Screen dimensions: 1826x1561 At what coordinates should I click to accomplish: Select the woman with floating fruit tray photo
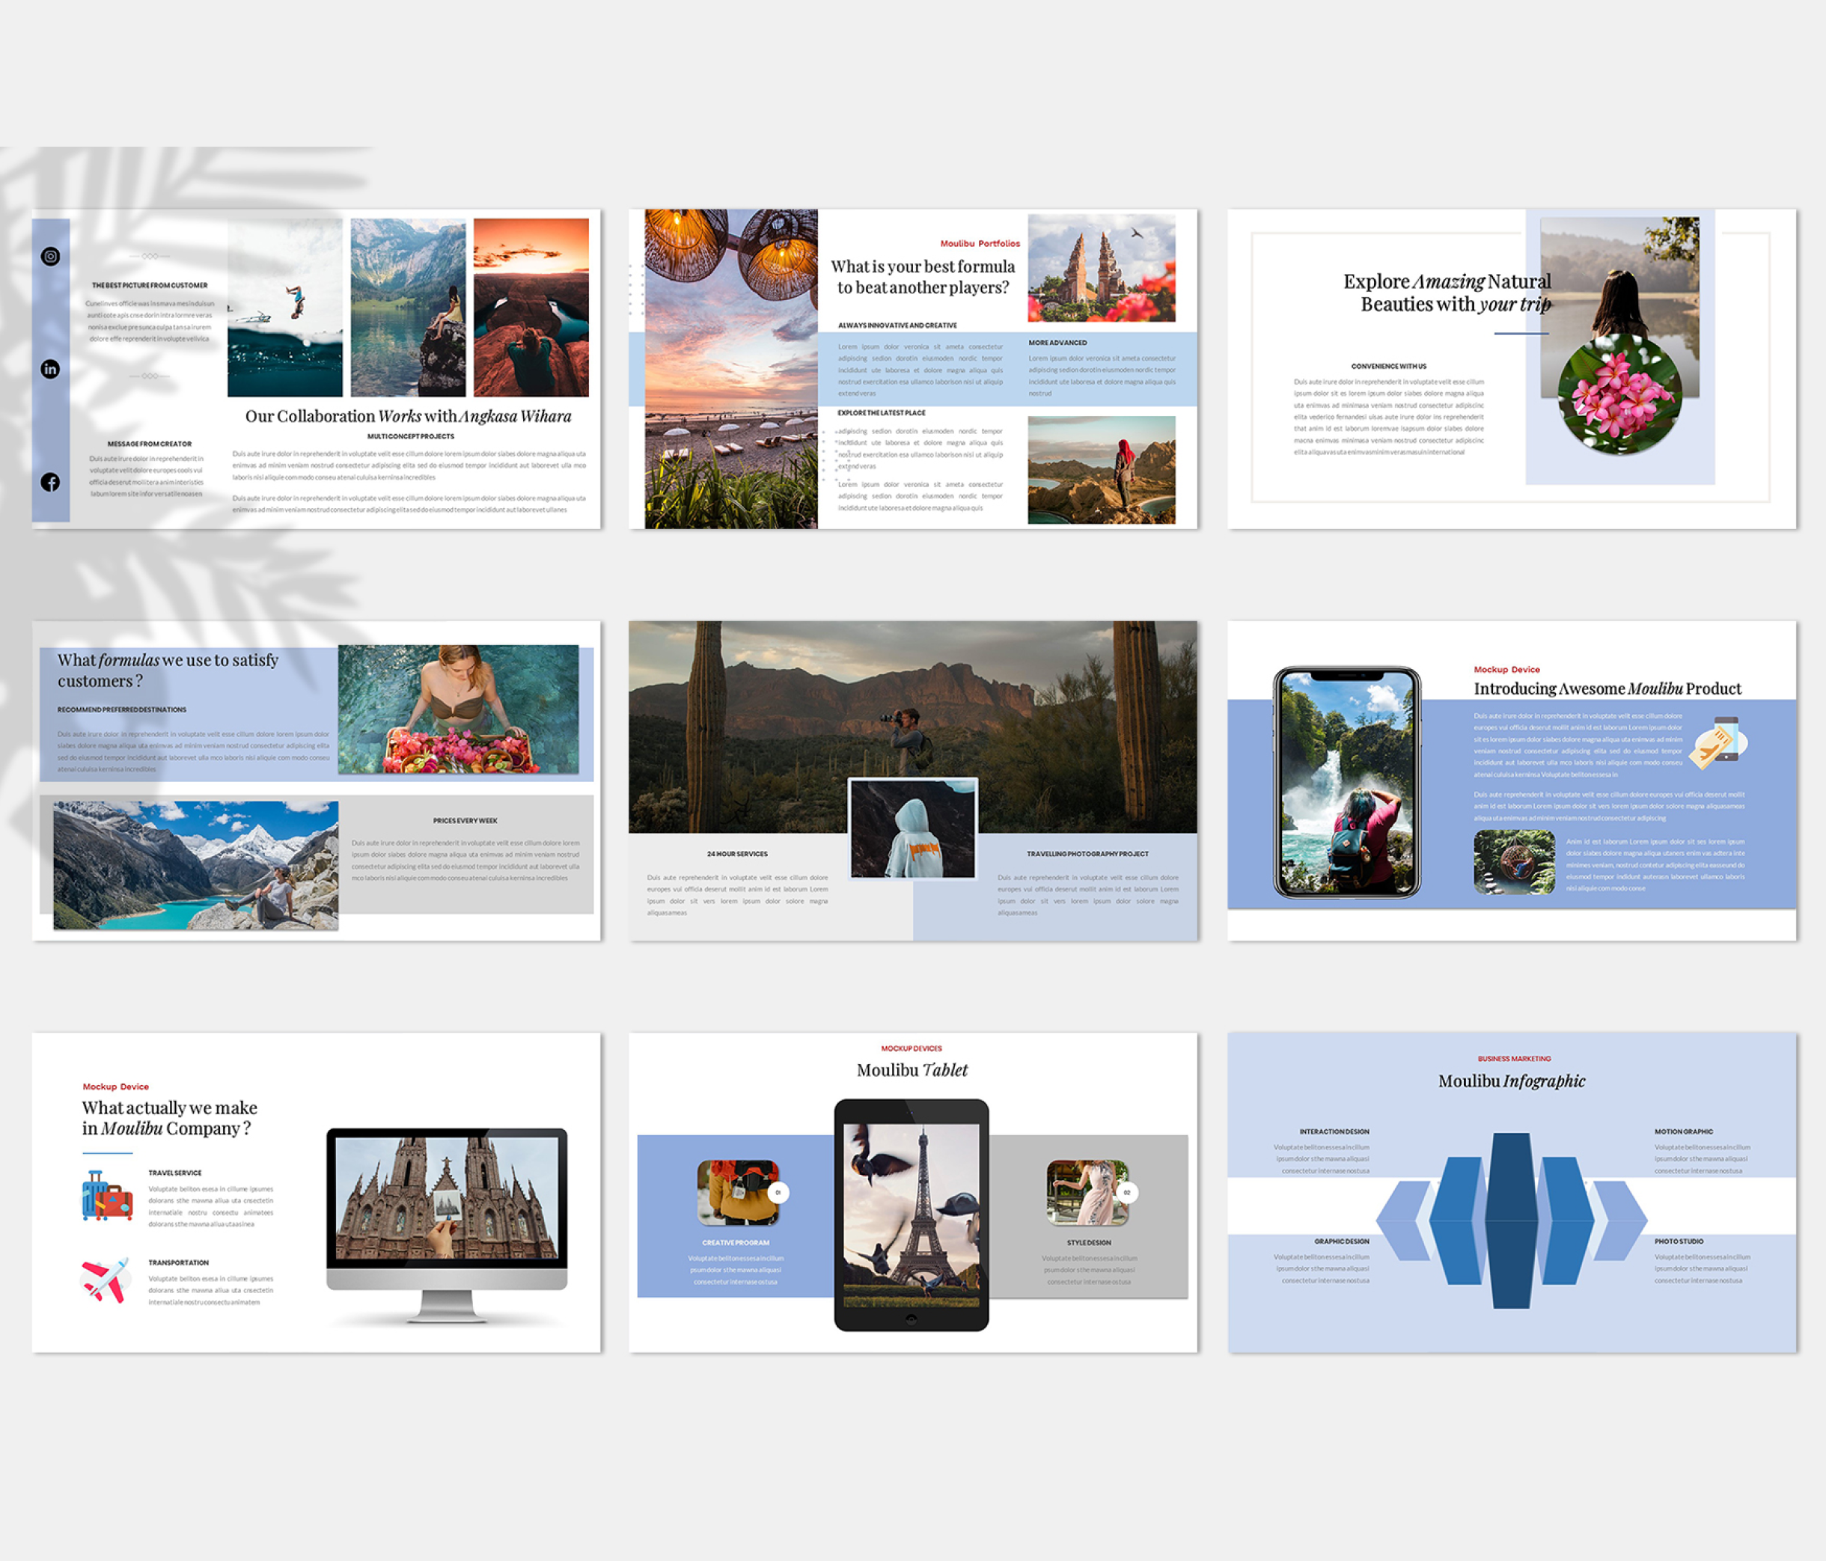tap(458, 709)
